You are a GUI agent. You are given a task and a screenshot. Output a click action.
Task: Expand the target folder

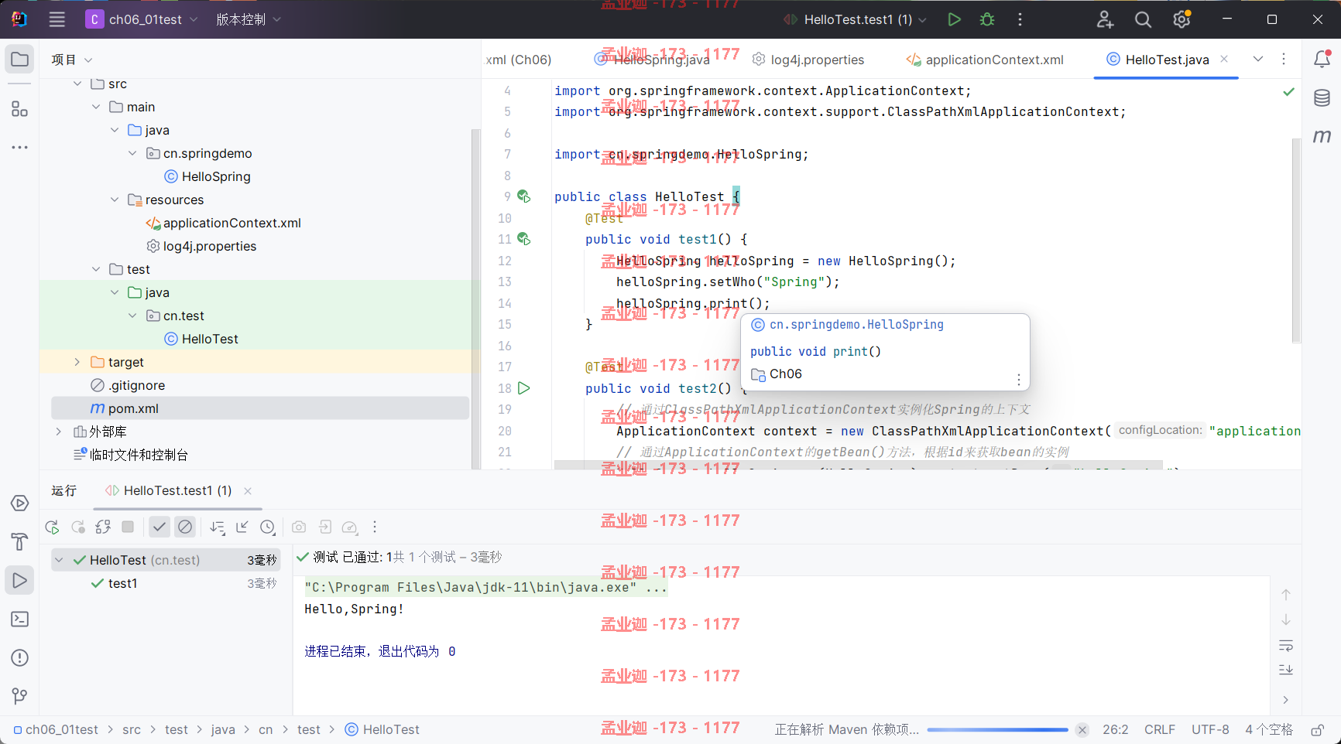click(x=77, y=362)
